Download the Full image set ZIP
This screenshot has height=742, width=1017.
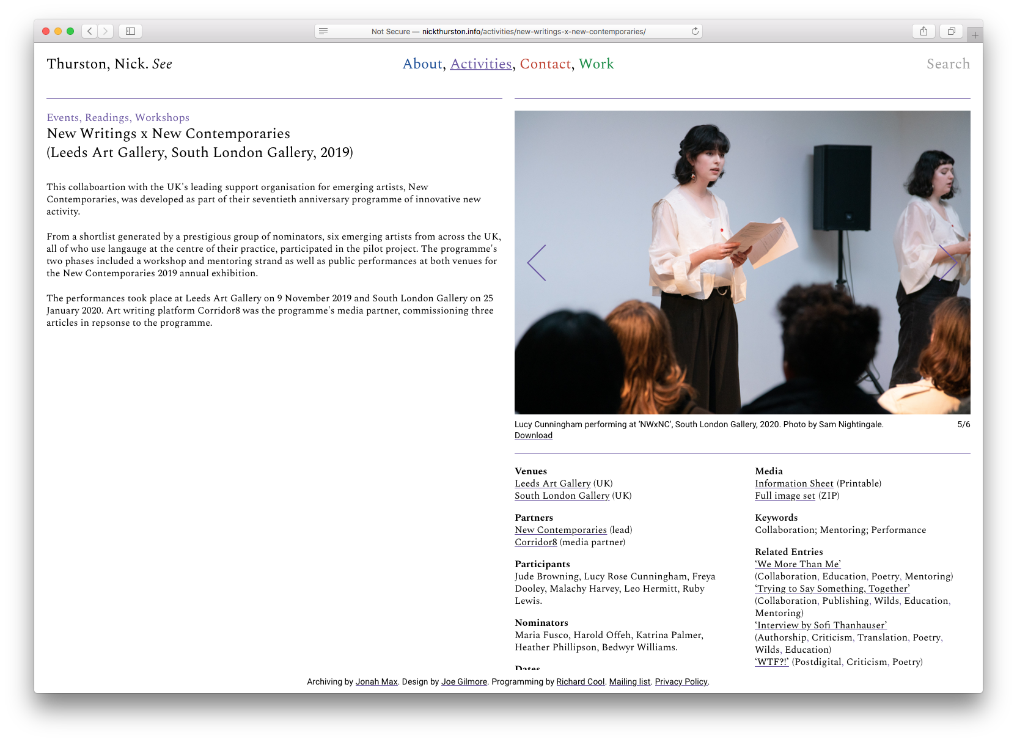click(x=785, y=496)
